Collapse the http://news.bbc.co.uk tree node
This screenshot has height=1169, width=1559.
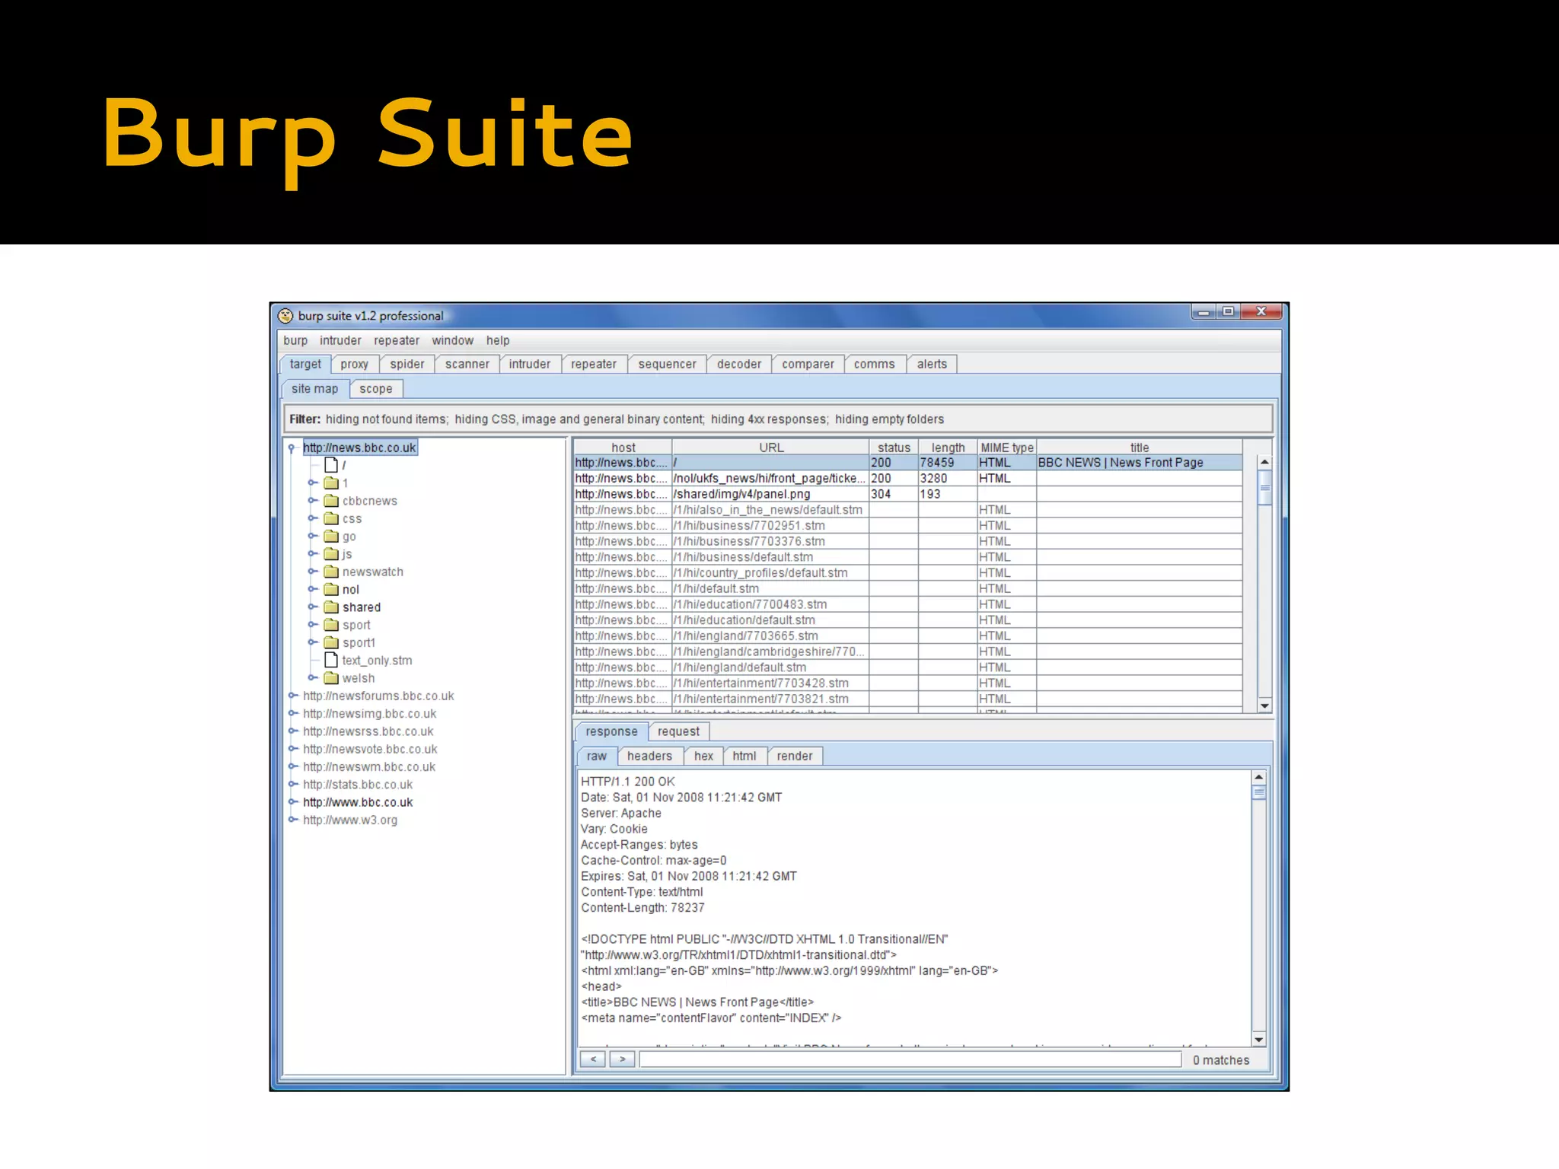point(291,448)
